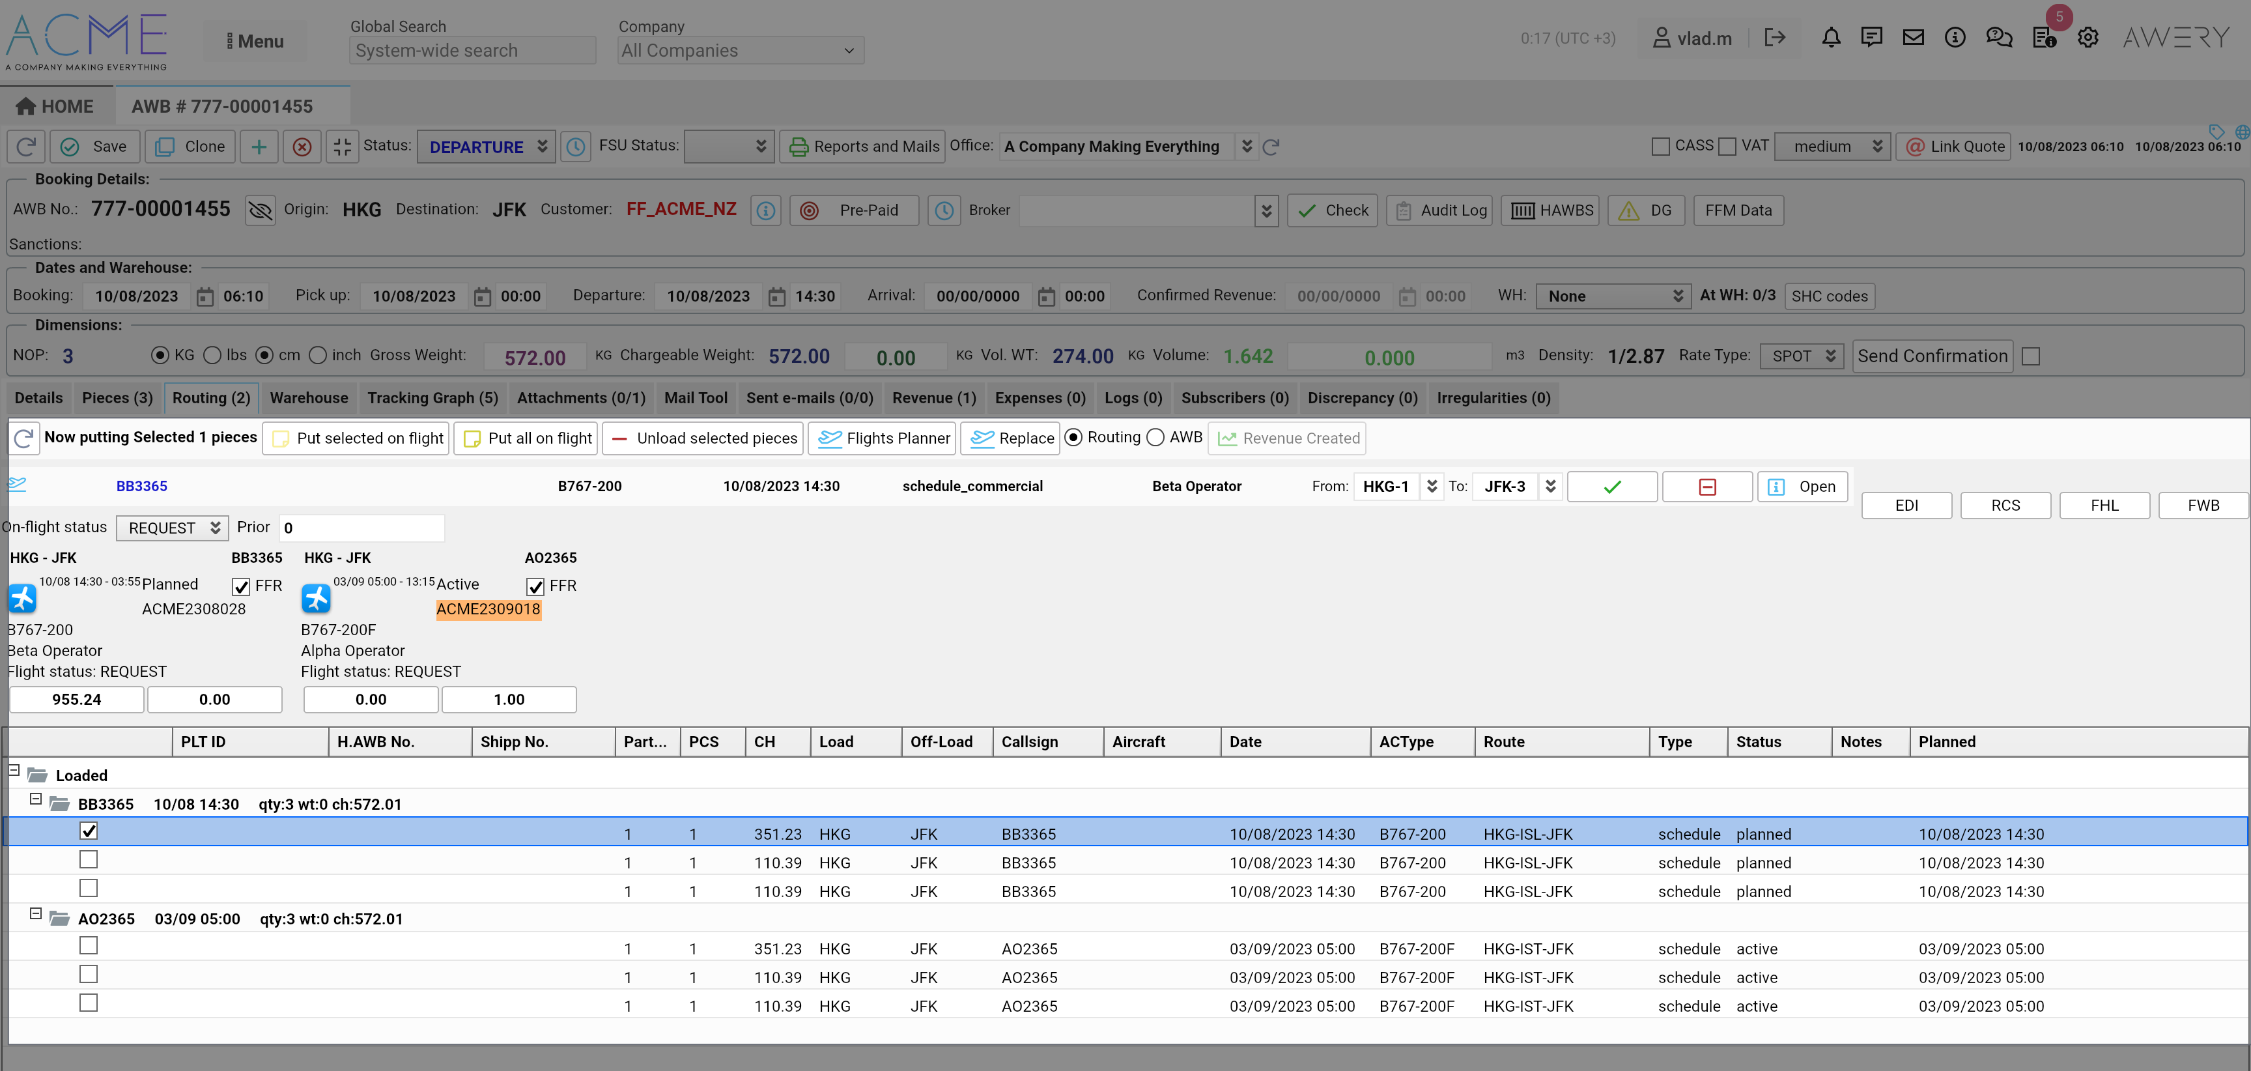Select the AWB radio option
This screenshot has height=1071, width=2251.
tap(1155, 437)
